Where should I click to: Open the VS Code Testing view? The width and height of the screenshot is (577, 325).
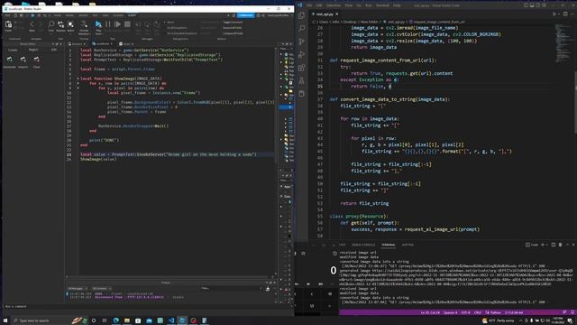(302, 80)
